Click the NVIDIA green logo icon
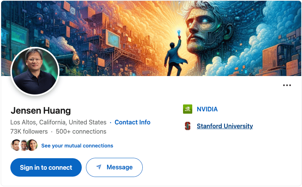 188,109
